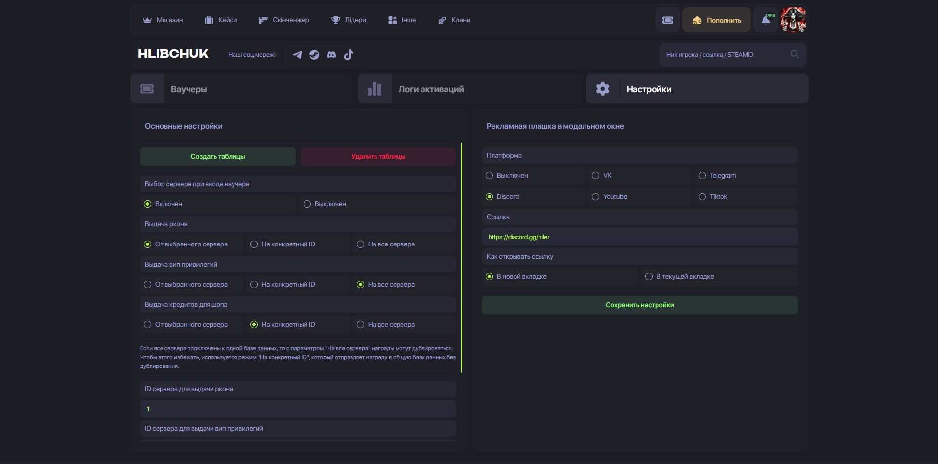
Task: Click the search magnifier icon
Action: pyautogui.click(x=795, y=54)
